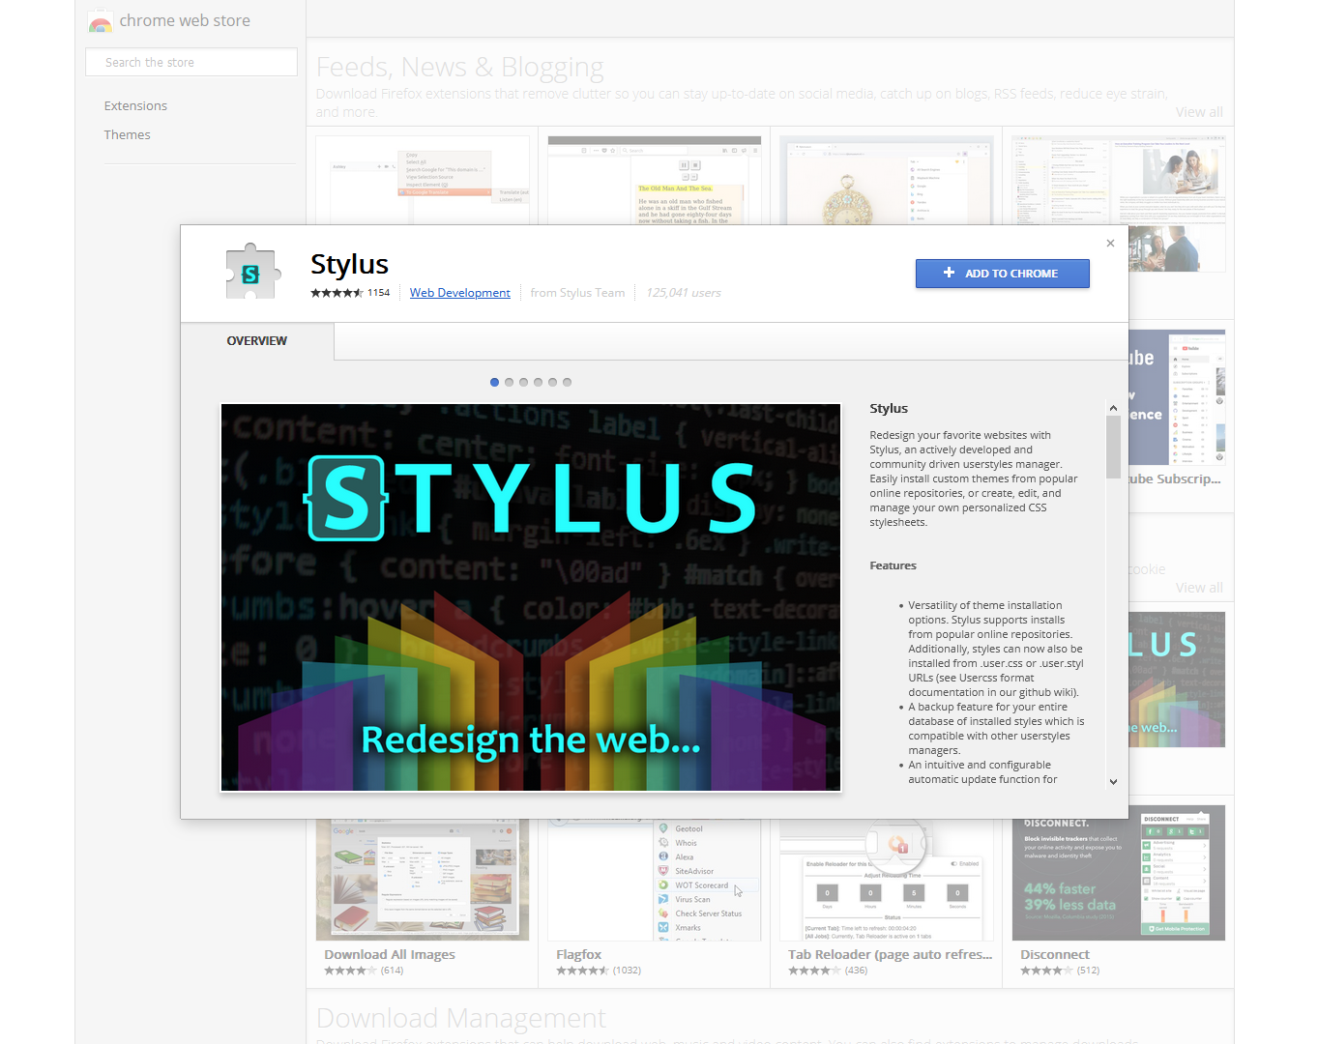Screen dimensions: 1318x1044
Task: Select the third carousel dot
Action: (x=523, y=382)
